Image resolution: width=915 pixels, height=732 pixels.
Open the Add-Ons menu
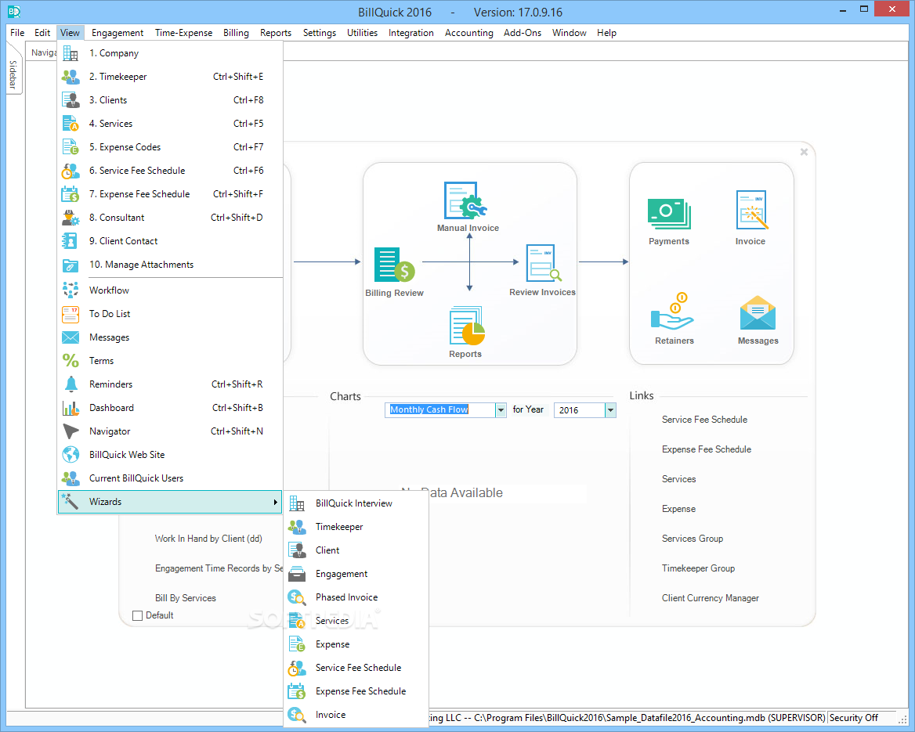(523, 33)
